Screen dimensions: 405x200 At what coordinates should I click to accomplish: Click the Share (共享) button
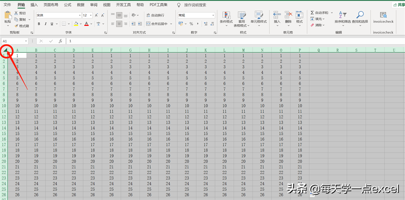398,5
